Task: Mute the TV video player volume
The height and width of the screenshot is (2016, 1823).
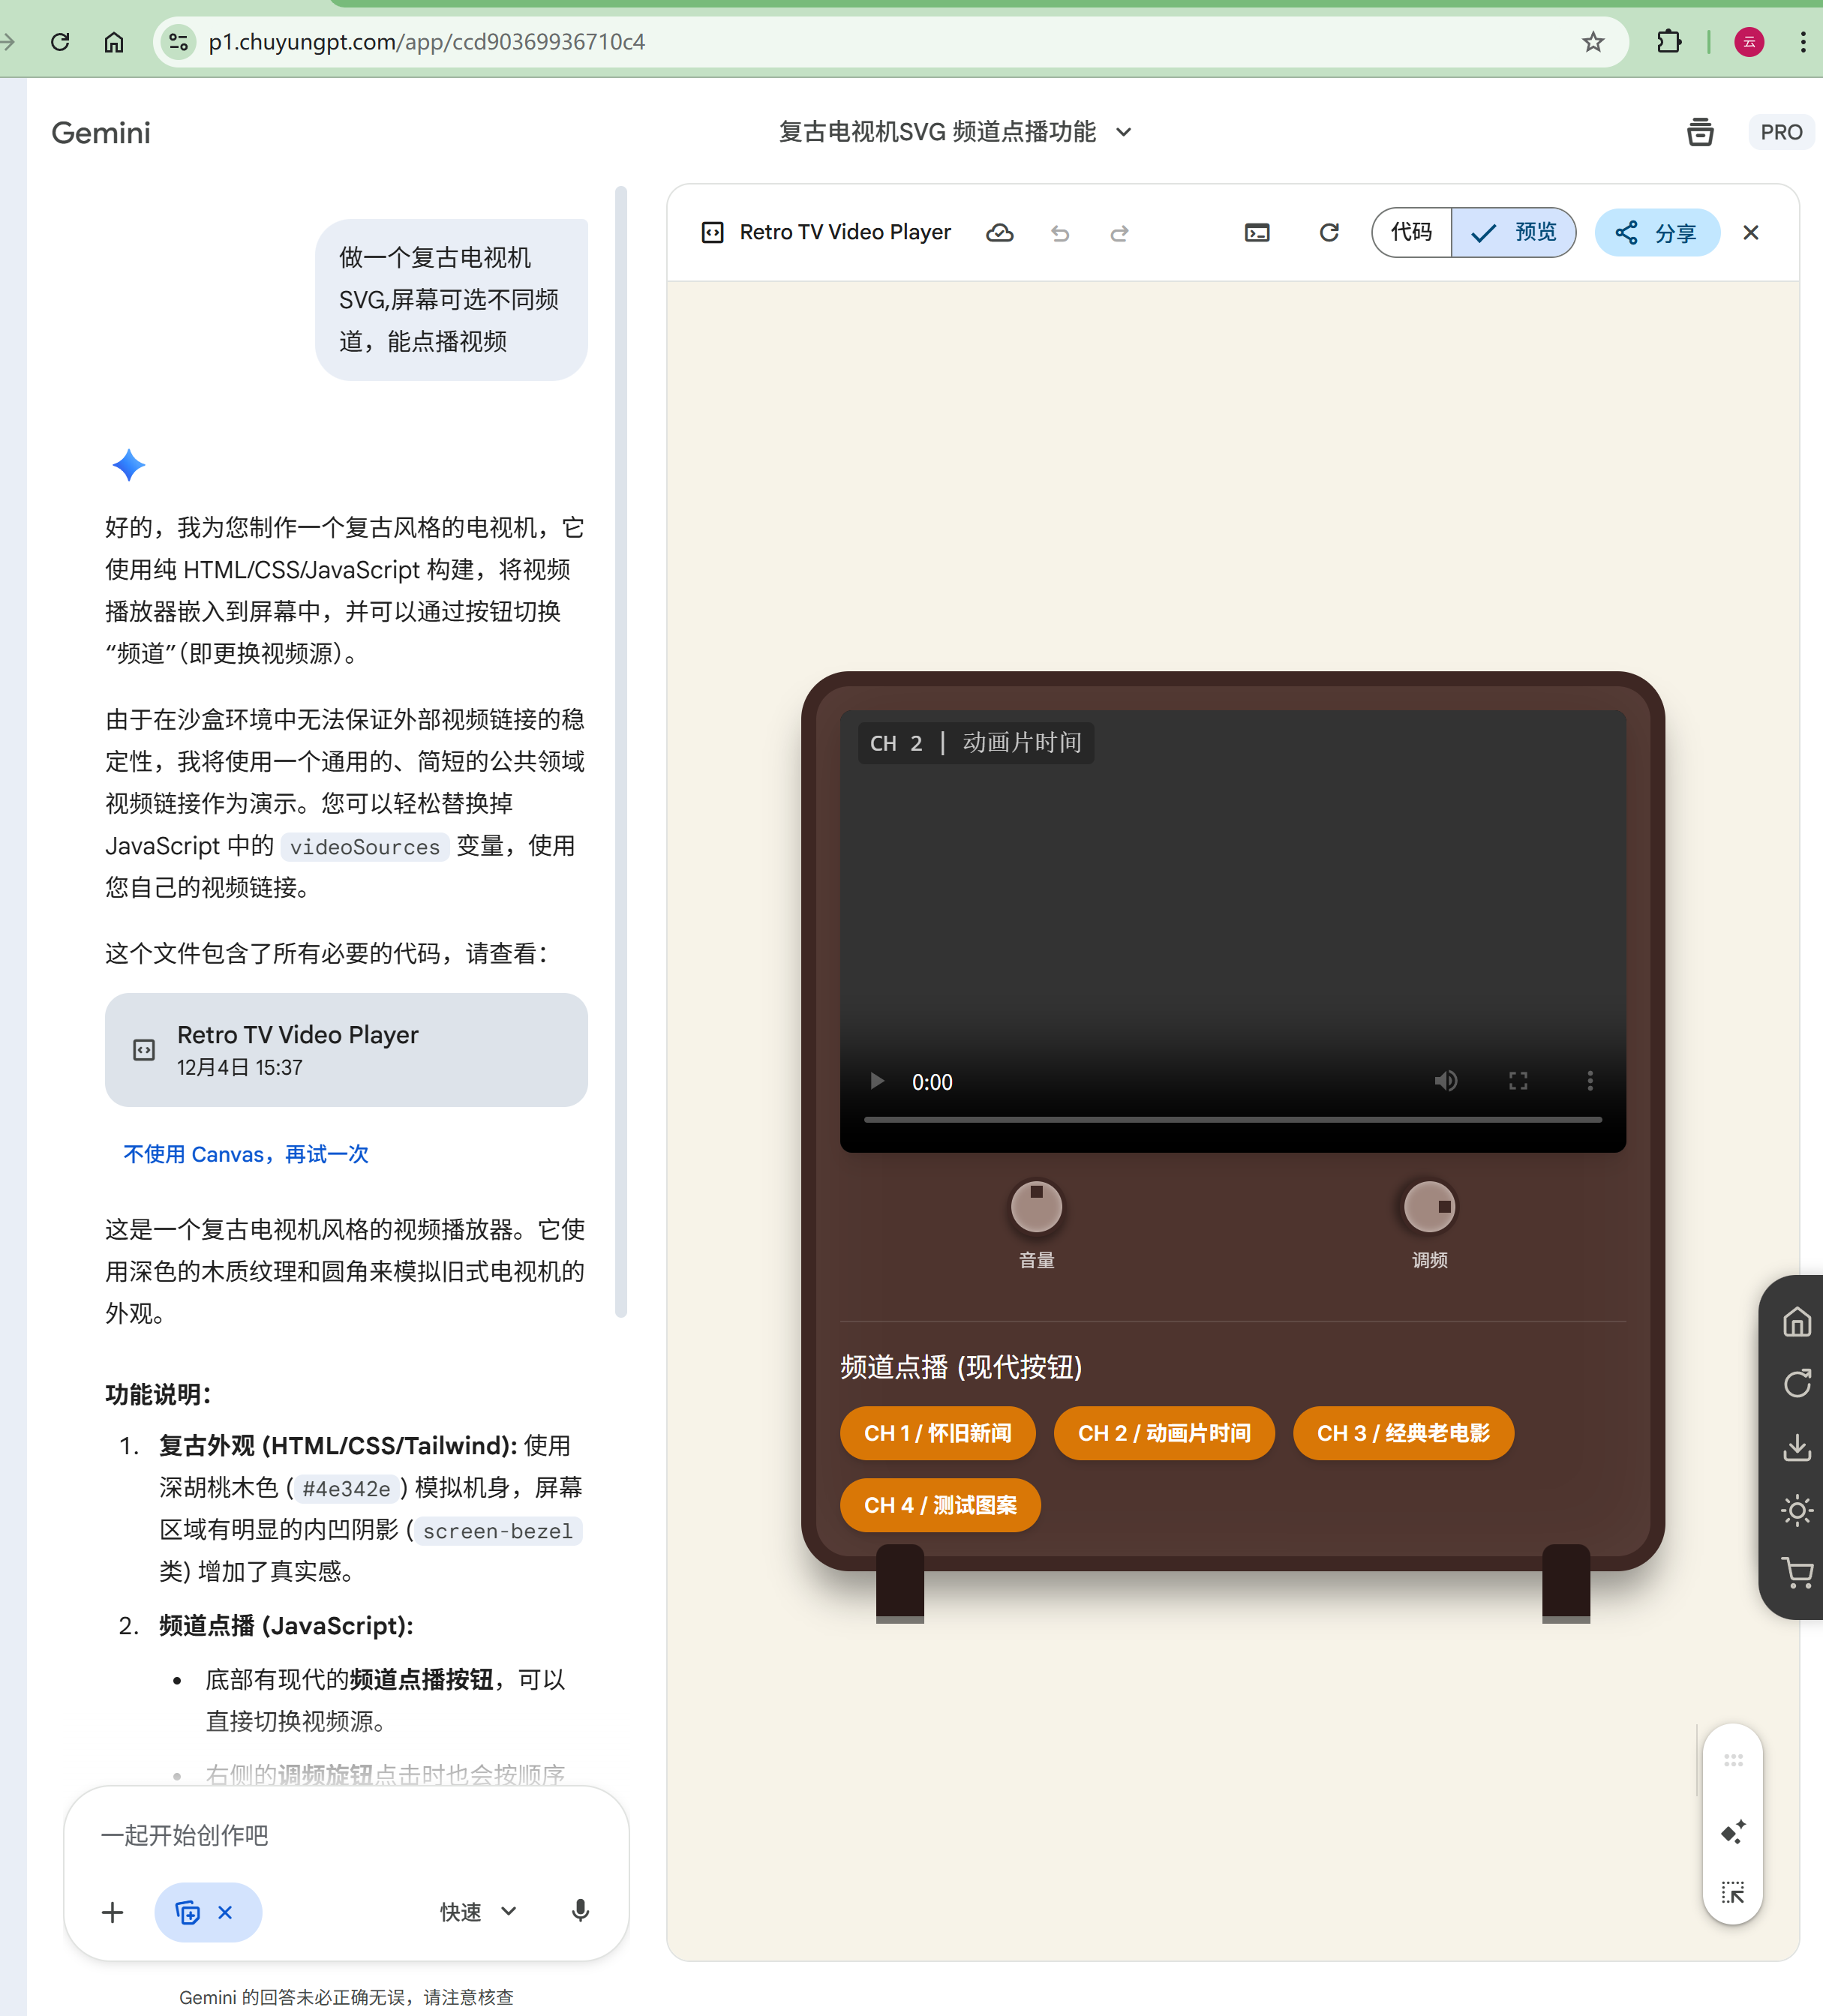Action: [1445, 1081]
